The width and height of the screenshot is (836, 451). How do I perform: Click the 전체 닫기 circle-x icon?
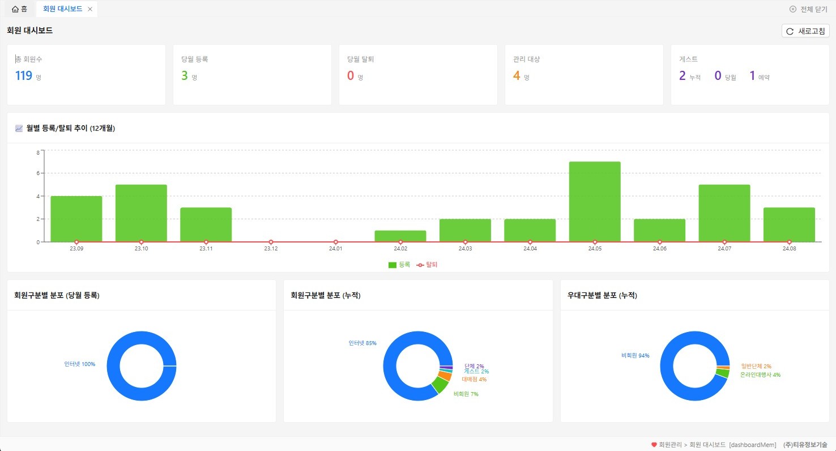pos(793,9)
